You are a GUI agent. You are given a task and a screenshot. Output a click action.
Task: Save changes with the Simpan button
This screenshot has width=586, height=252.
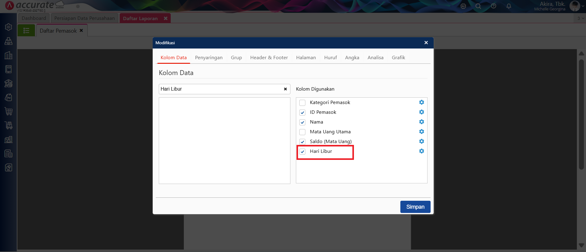(415, 207)
